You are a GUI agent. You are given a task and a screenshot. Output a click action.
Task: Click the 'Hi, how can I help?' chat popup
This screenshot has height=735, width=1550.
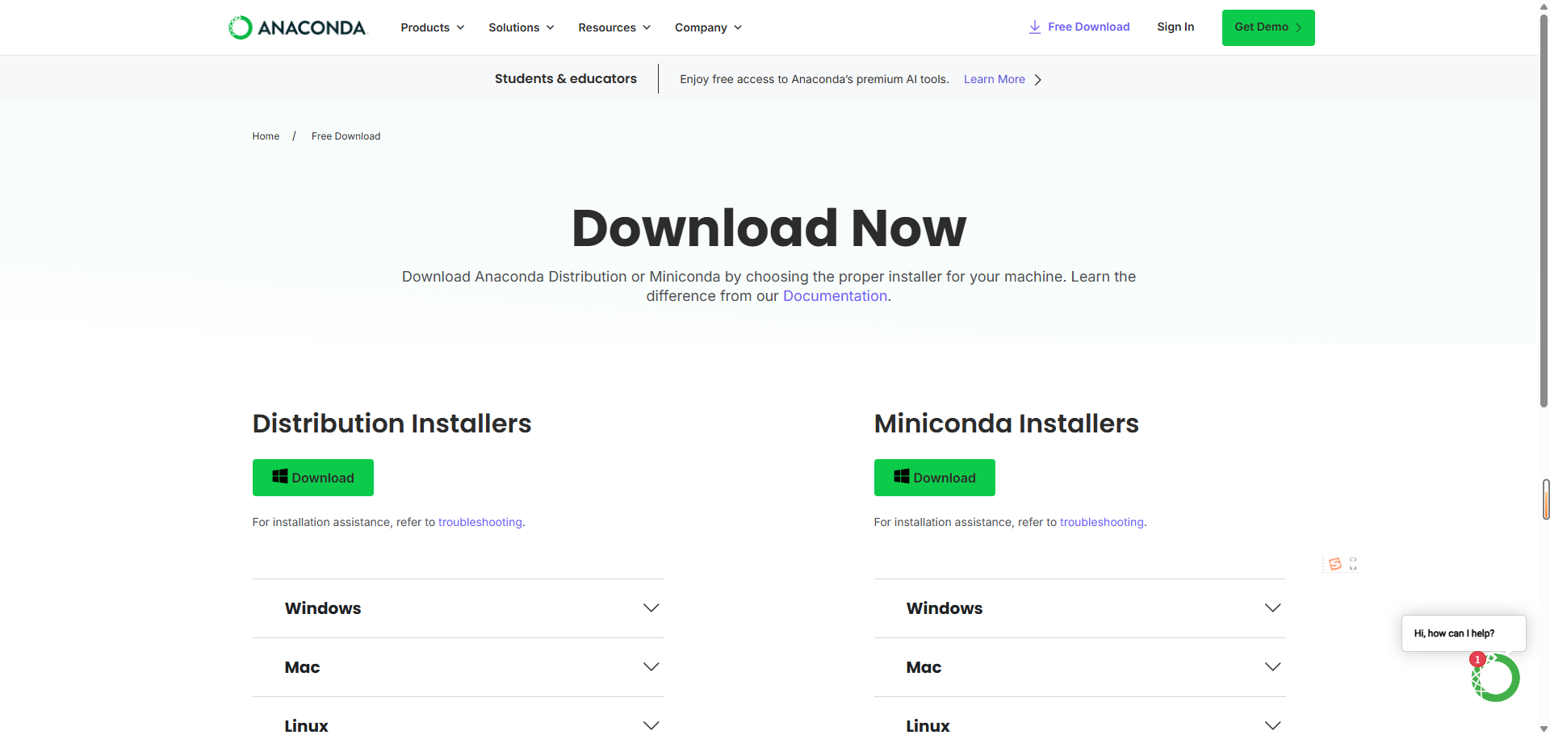(1464, 633)
